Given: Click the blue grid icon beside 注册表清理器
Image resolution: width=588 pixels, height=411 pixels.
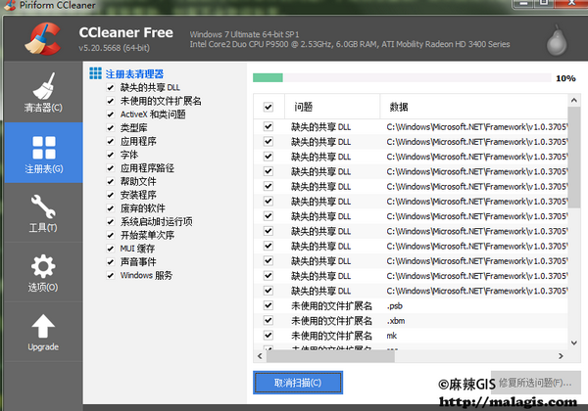Looking at the screenshot, I should (96, 73).
